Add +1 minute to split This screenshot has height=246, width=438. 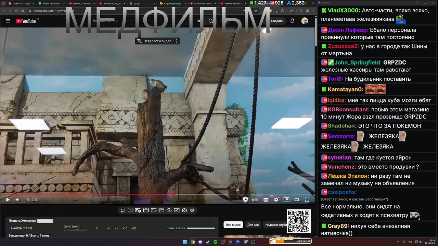click(x=109, y=228)
